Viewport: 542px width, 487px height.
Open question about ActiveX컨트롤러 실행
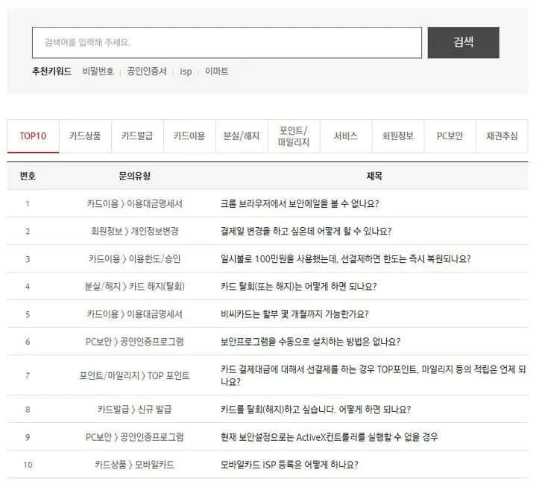pos(329,437)
